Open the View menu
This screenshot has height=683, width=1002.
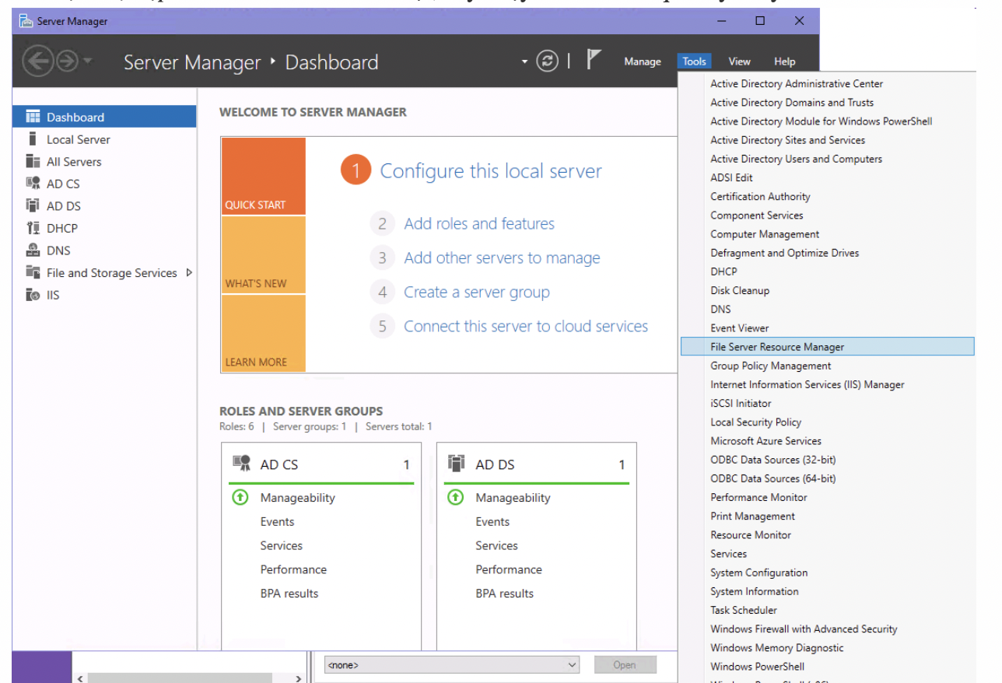pyautogui.click(x=739, y=61)
